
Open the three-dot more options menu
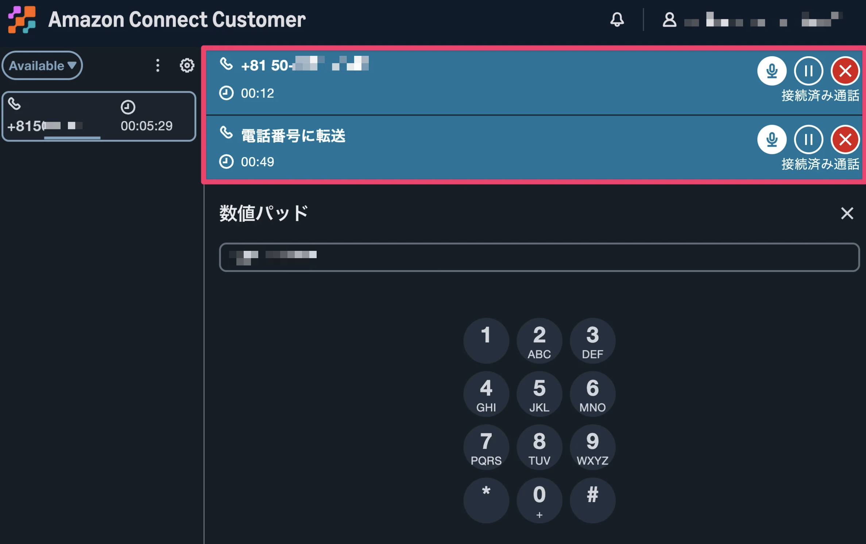pyautogui.click(x=158, y=66)
